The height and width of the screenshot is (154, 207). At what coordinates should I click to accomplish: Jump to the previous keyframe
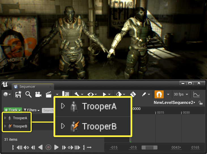(26, 148)
